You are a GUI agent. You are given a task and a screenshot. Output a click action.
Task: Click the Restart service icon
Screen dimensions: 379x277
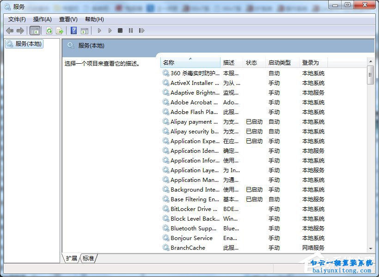click(142, 30)
